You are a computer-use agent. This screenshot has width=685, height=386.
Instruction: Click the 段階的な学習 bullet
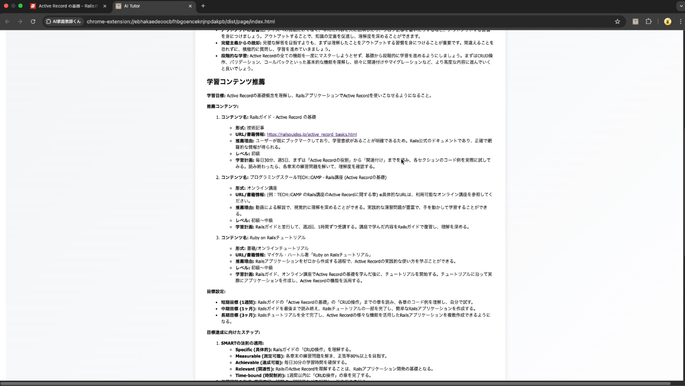[357, 62]
